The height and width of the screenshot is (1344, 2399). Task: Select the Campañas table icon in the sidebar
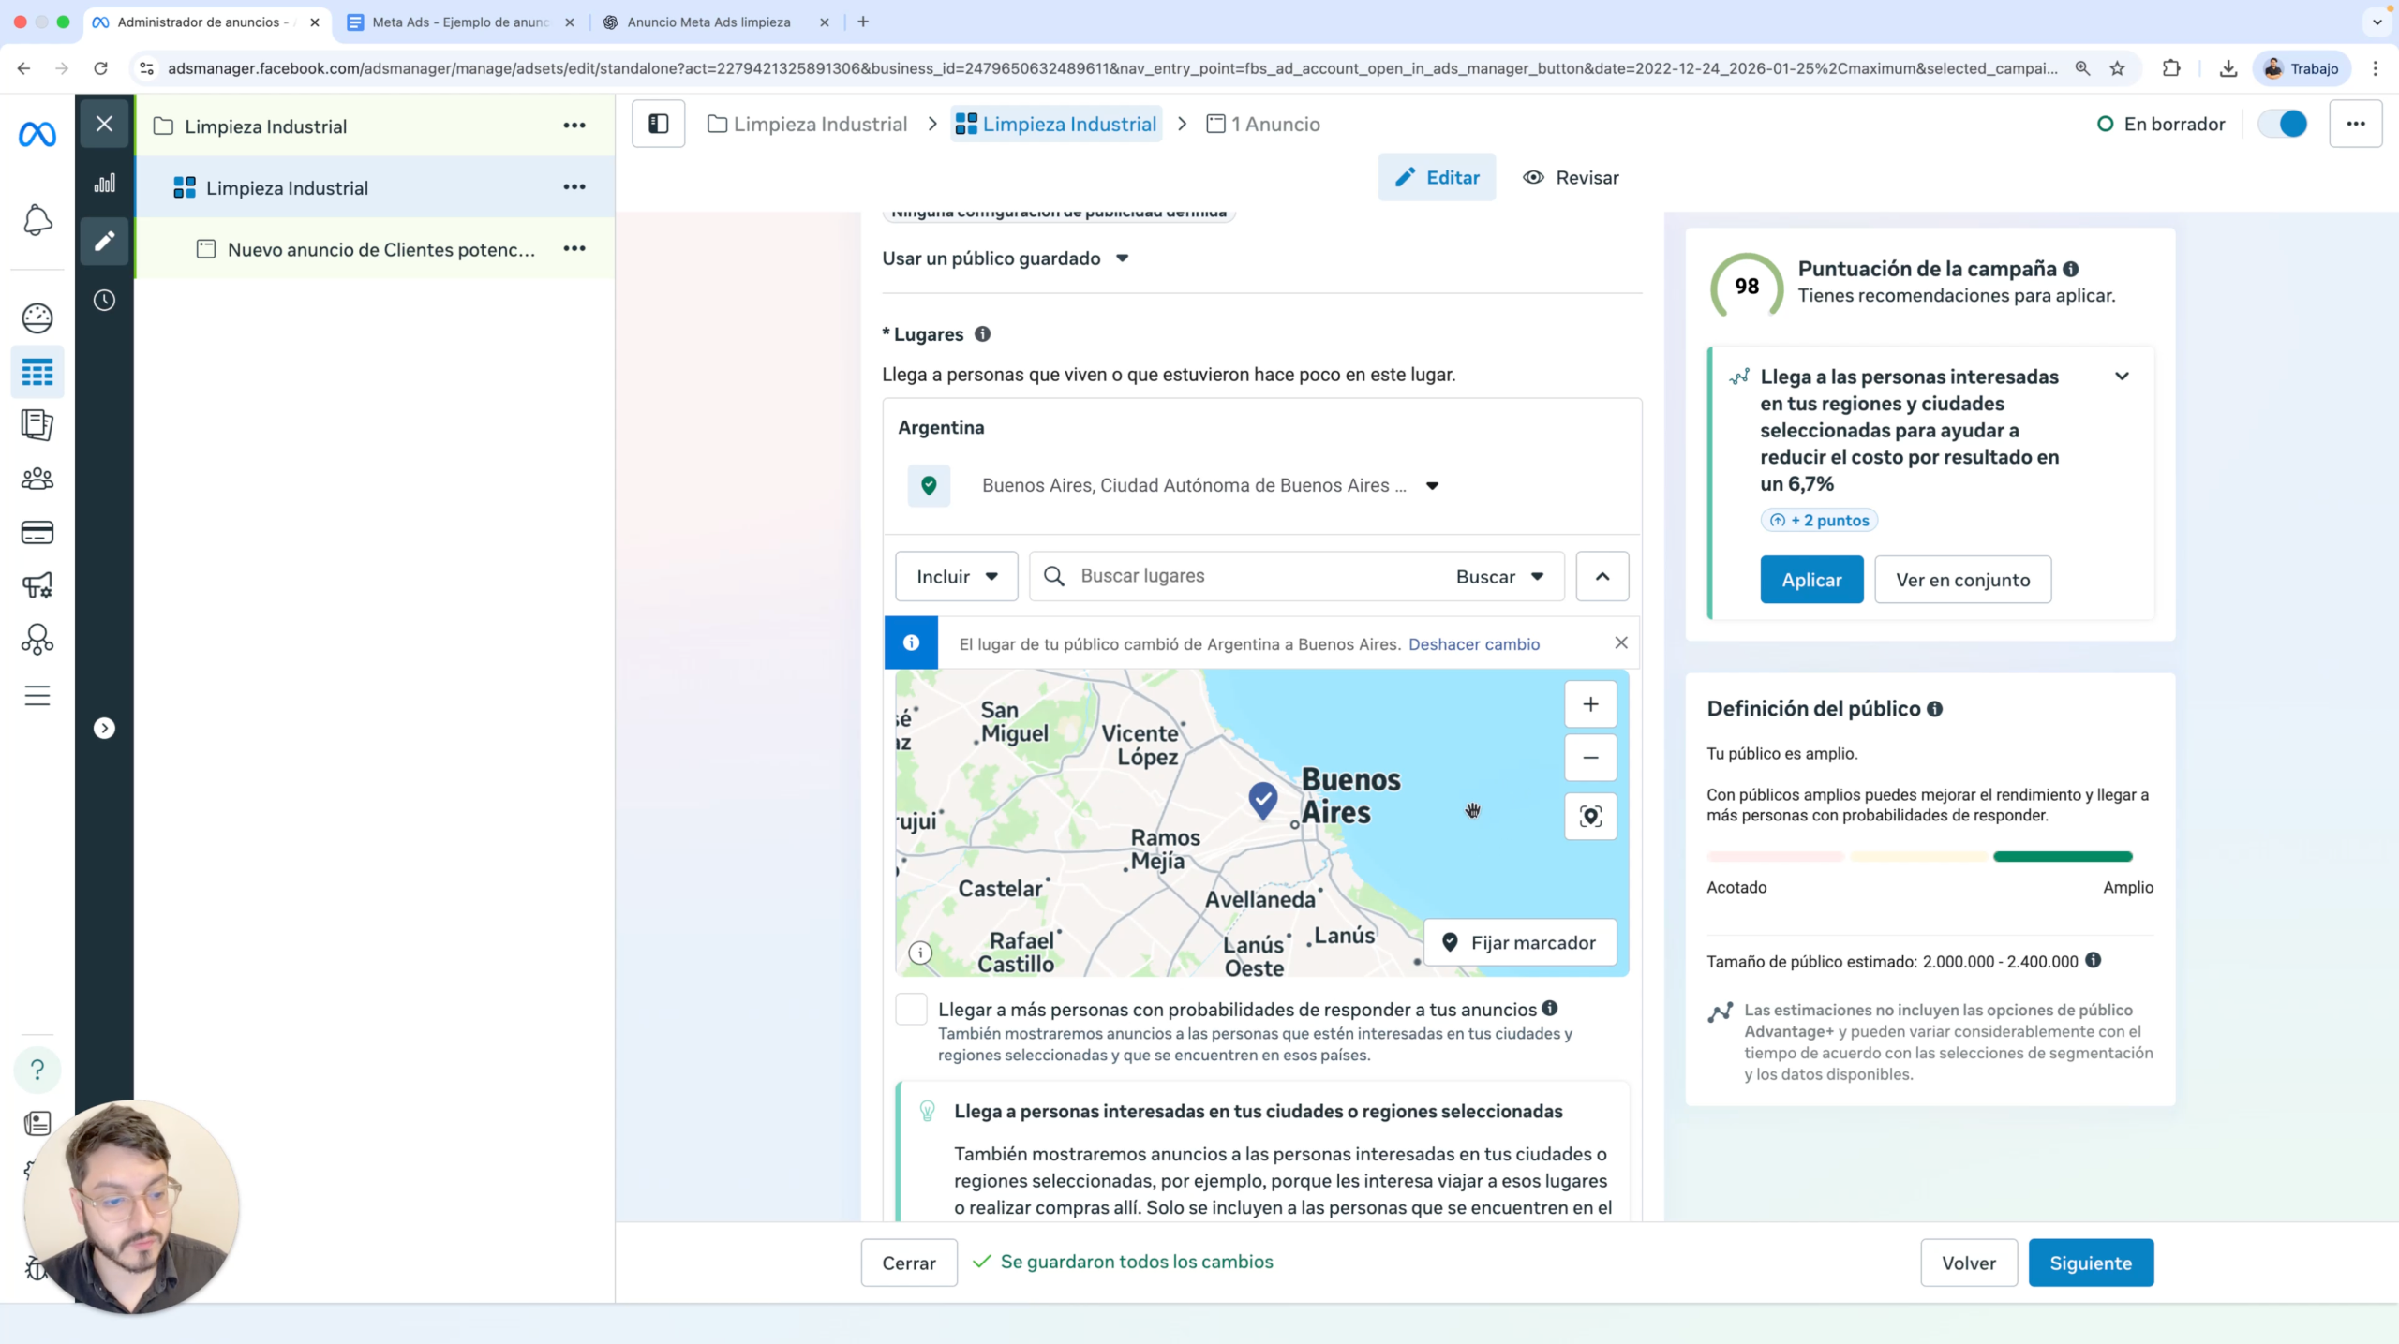click(37, 372)
